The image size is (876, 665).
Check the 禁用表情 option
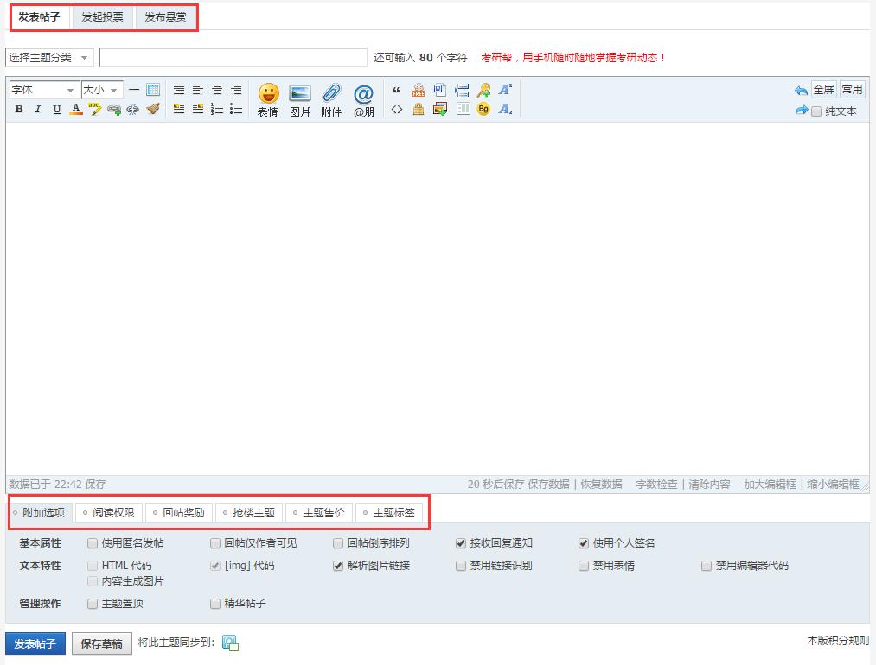tap(584, 566)
